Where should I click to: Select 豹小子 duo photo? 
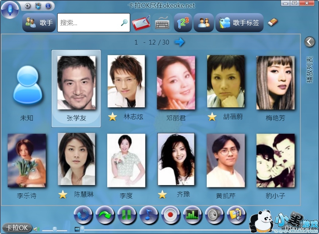(x=276, y=161)
